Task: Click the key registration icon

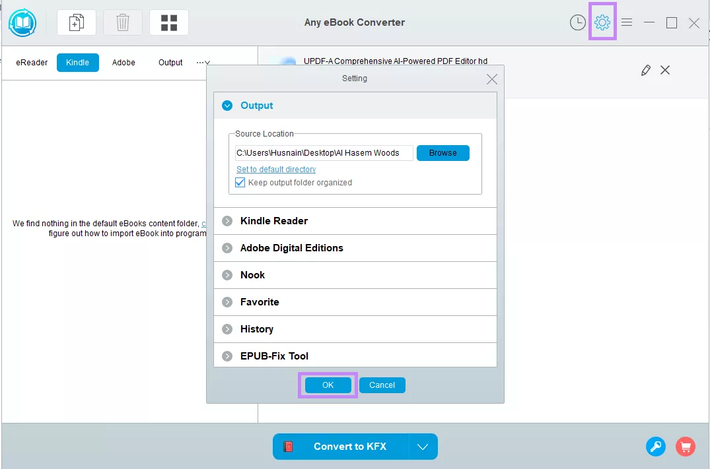Action: tap(655, 447)
